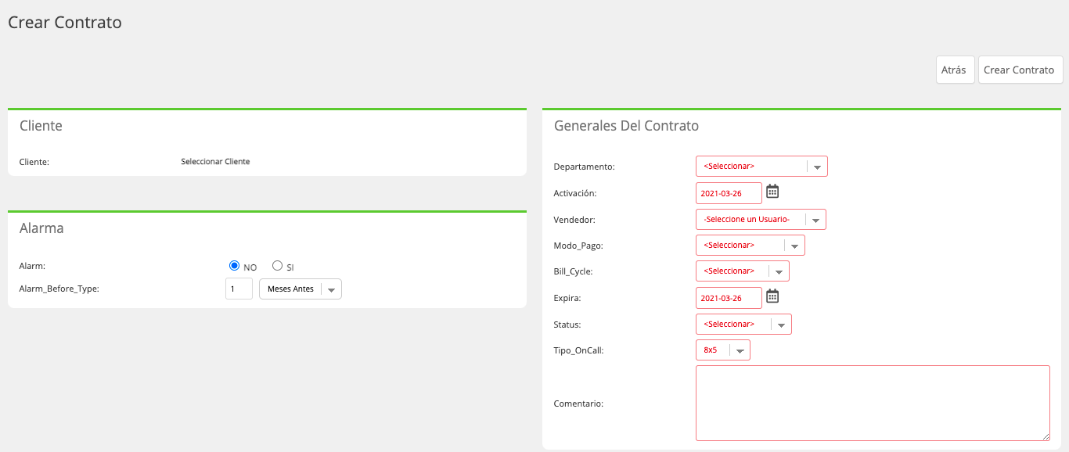Viewport: 1069px width, 452px height.
Task: Click the Cliente section heading
Action: click(x=41, y=126)
